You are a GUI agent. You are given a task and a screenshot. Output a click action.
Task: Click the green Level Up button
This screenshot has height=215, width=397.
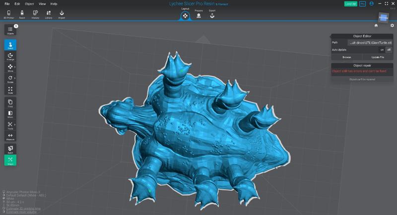(x=351, y=4)
